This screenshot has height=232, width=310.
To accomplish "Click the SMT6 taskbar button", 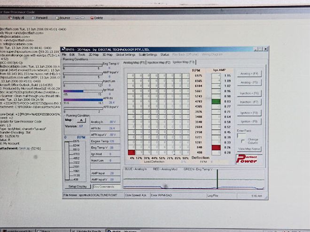I will (x=123, y=231).
